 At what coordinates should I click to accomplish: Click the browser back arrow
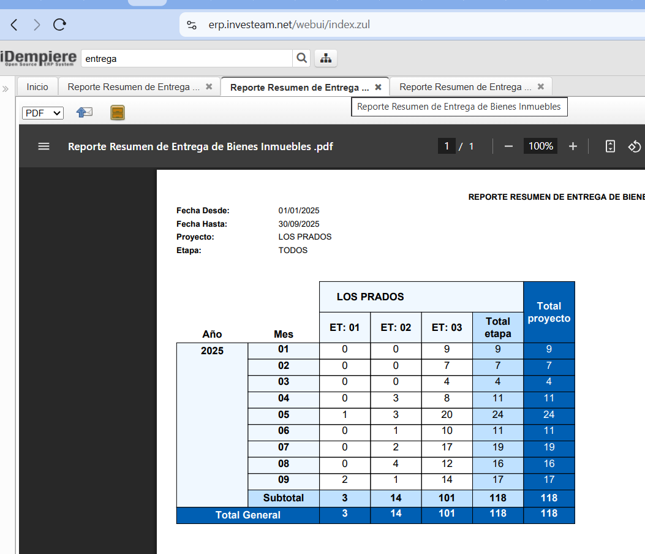pos(14,25)
